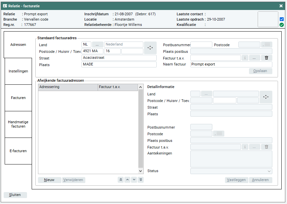Screen dimensions: 287x204
Task: Click the info icon in Standaard factuuradres
Action: (x=245, y=58)
